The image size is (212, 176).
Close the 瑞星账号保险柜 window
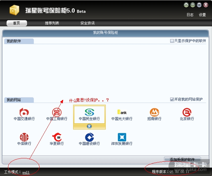206,5
